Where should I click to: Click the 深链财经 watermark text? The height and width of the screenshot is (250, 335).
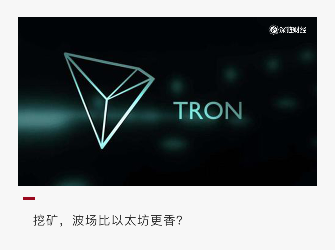293,30
